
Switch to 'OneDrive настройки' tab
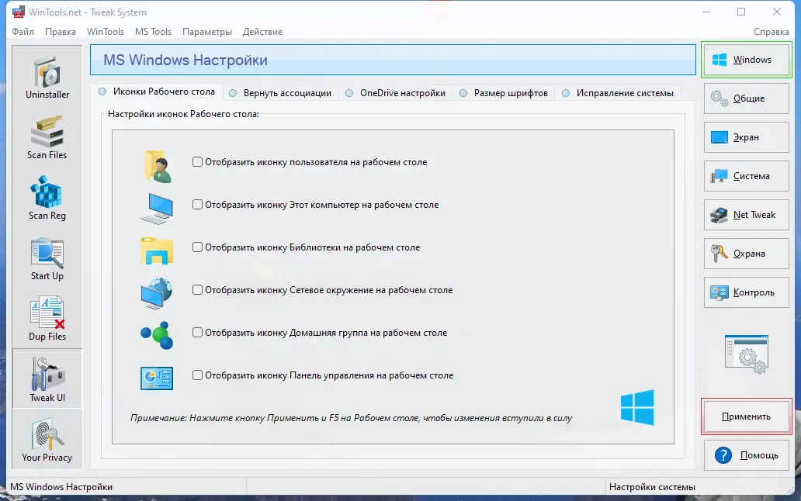tap(395, 93)
